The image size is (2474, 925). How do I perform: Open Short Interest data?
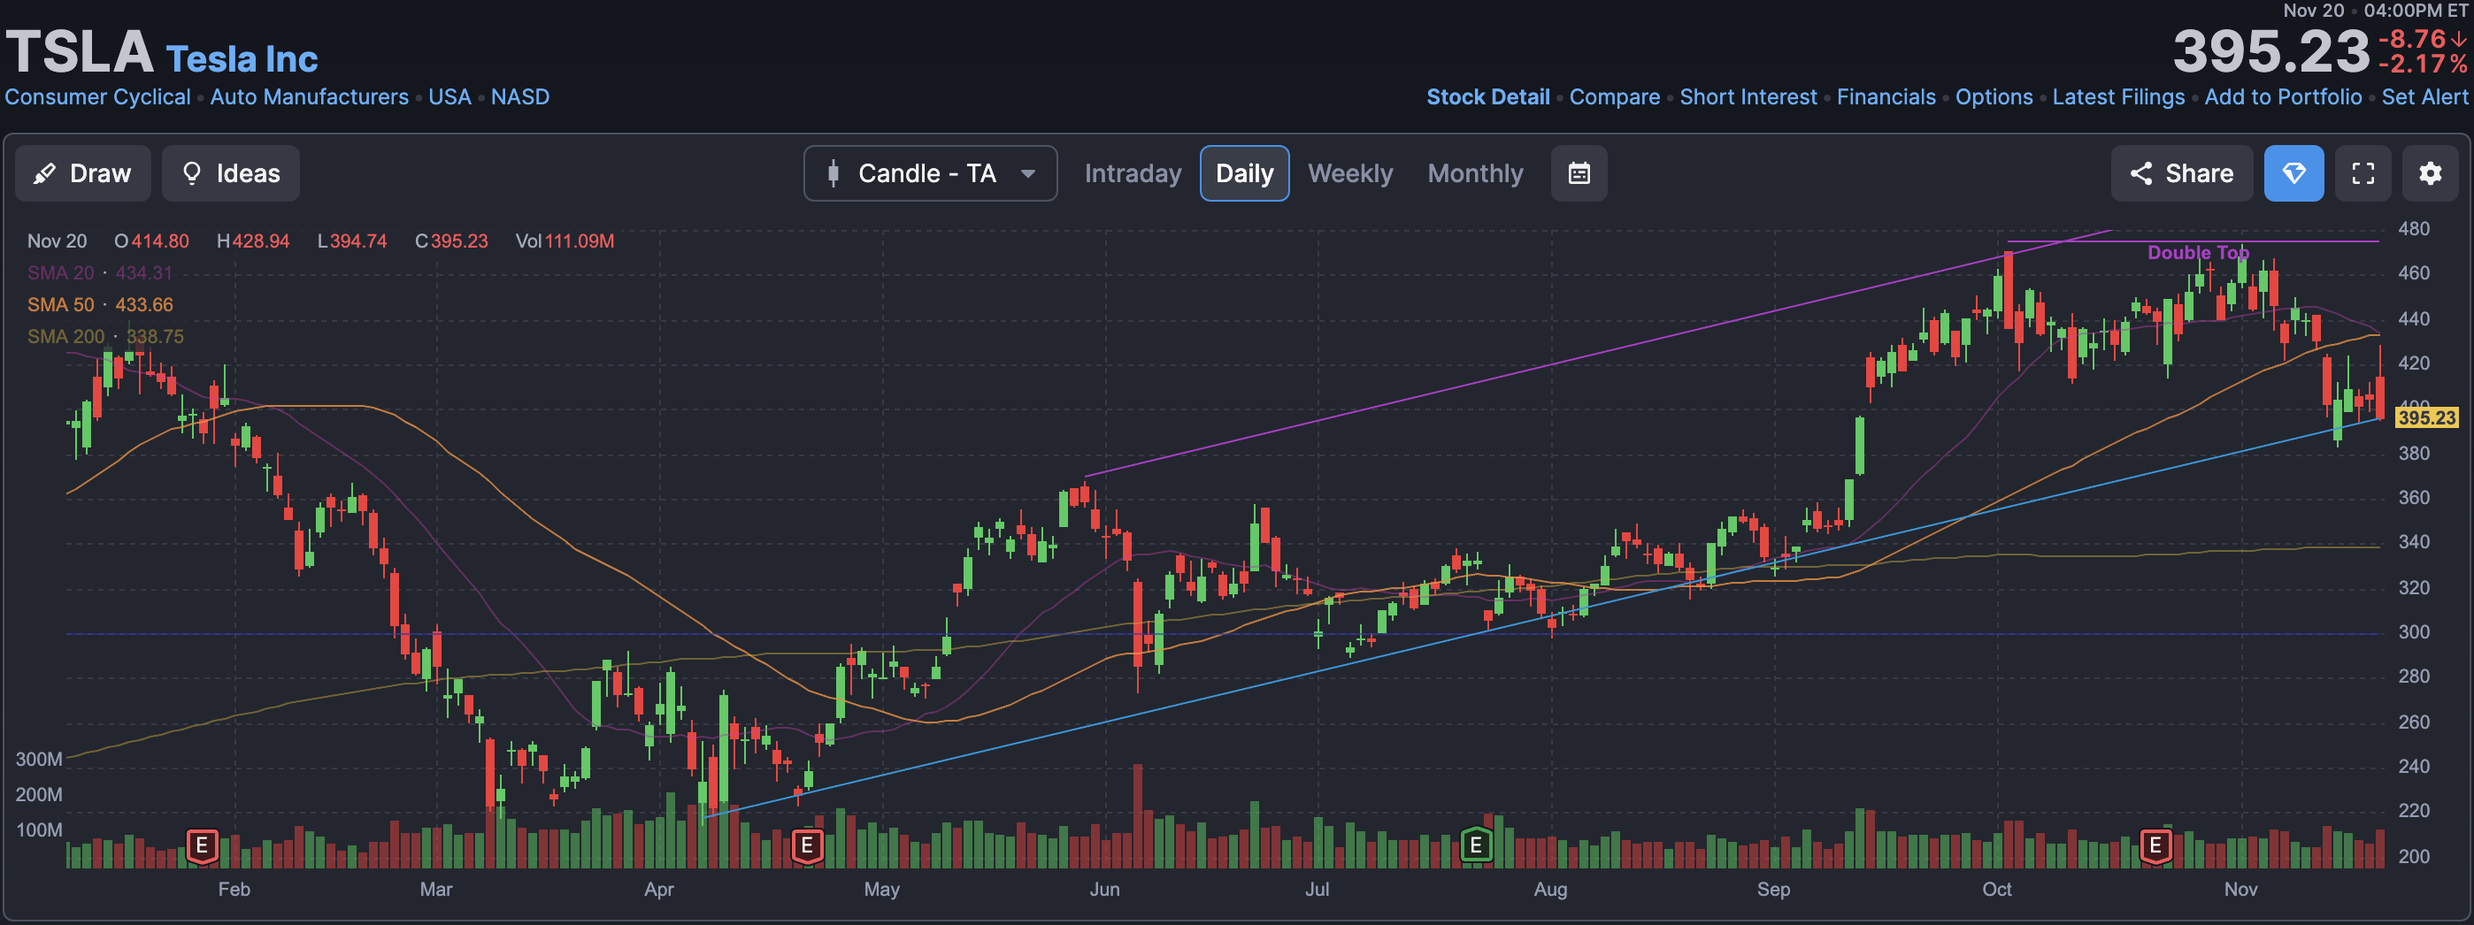tap(1748, 97)
